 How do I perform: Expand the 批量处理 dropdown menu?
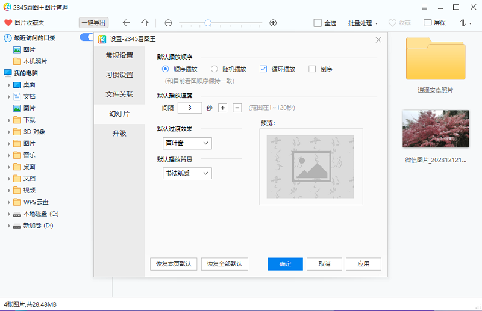363,23
